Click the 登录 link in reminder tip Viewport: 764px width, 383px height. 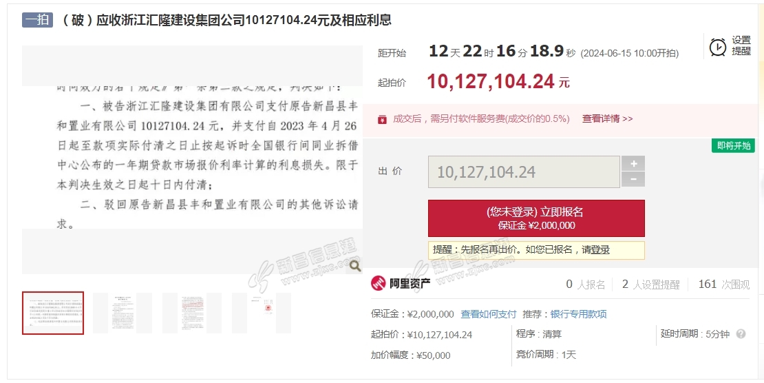[599, 250]
